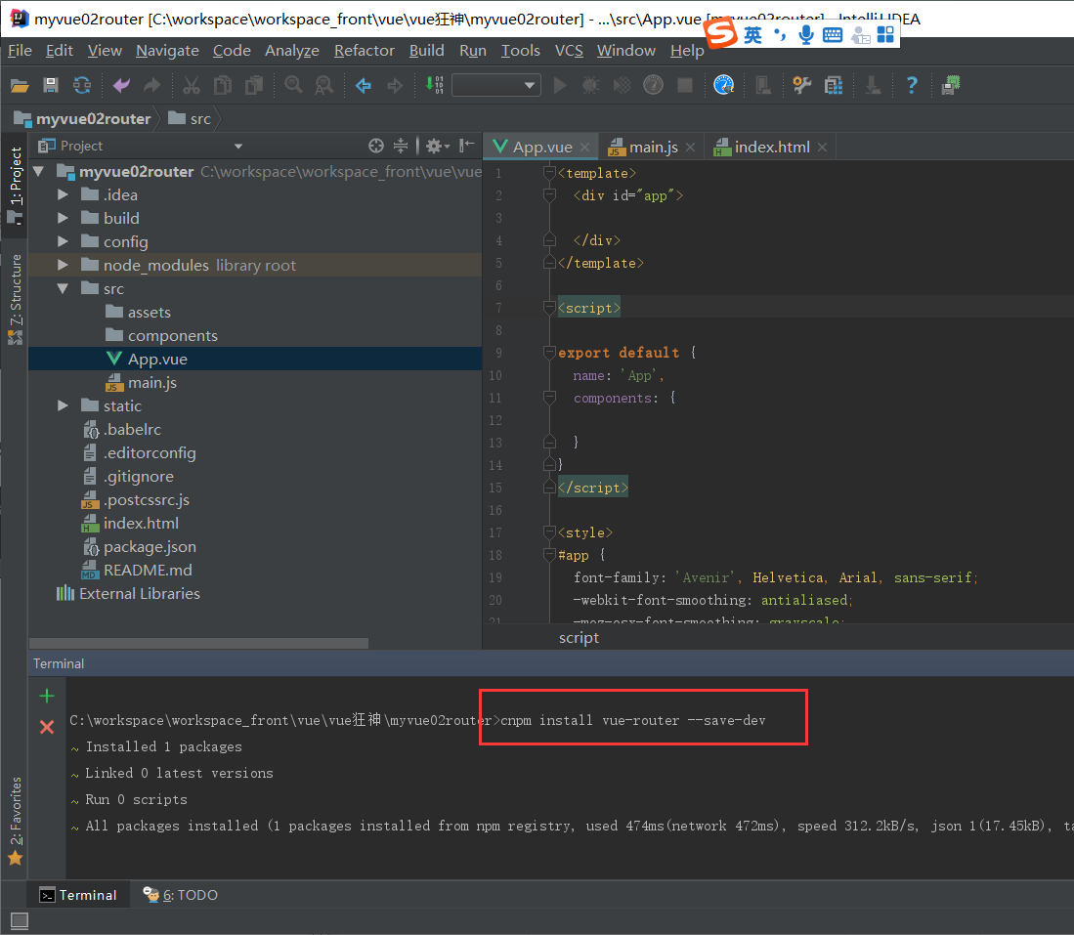Click the Back navigation arrow
The height and width of the screenshot is (935, 1074).
pyautogui.click(x=363, y=86)
